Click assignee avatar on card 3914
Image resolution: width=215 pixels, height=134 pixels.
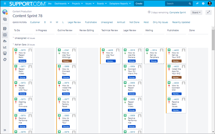click(162, 50)
